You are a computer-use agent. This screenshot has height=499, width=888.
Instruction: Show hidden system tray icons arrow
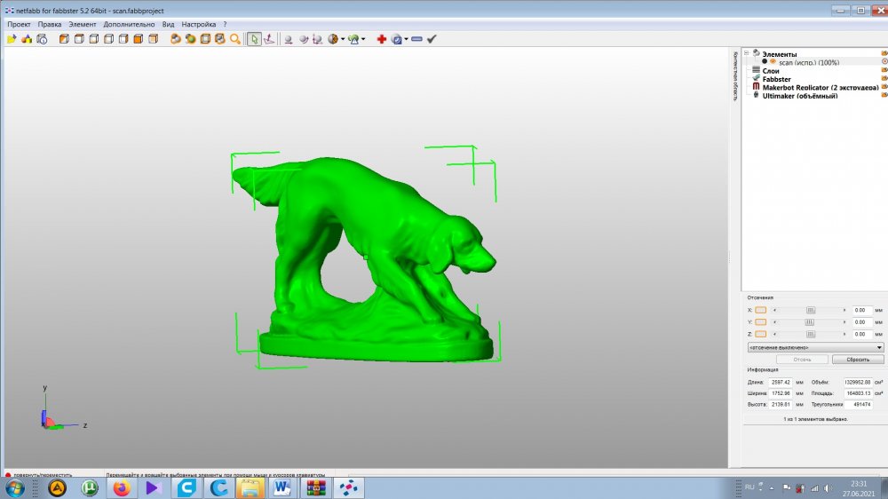771,487
